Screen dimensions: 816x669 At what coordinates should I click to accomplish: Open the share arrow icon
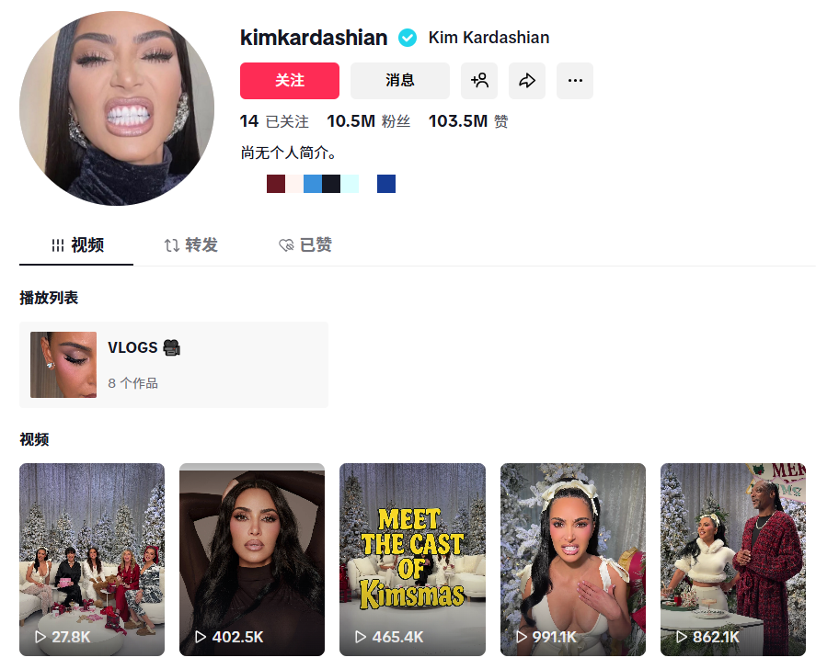tap(526, 81)
